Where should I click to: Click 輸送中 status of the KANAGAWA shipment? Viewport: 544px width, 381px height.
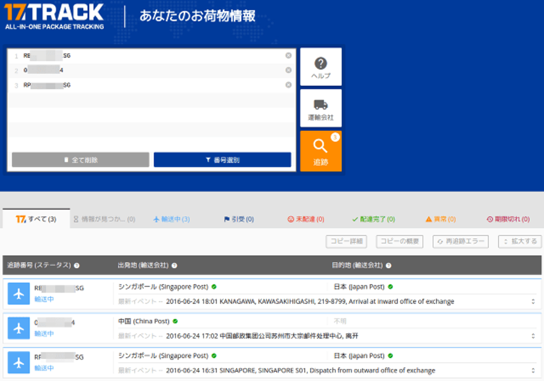[x=44, y=299]
